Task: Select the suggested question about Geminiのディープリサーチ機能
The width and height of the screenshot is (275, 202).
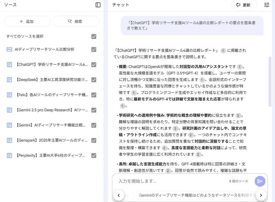Action: coord(197,195)
